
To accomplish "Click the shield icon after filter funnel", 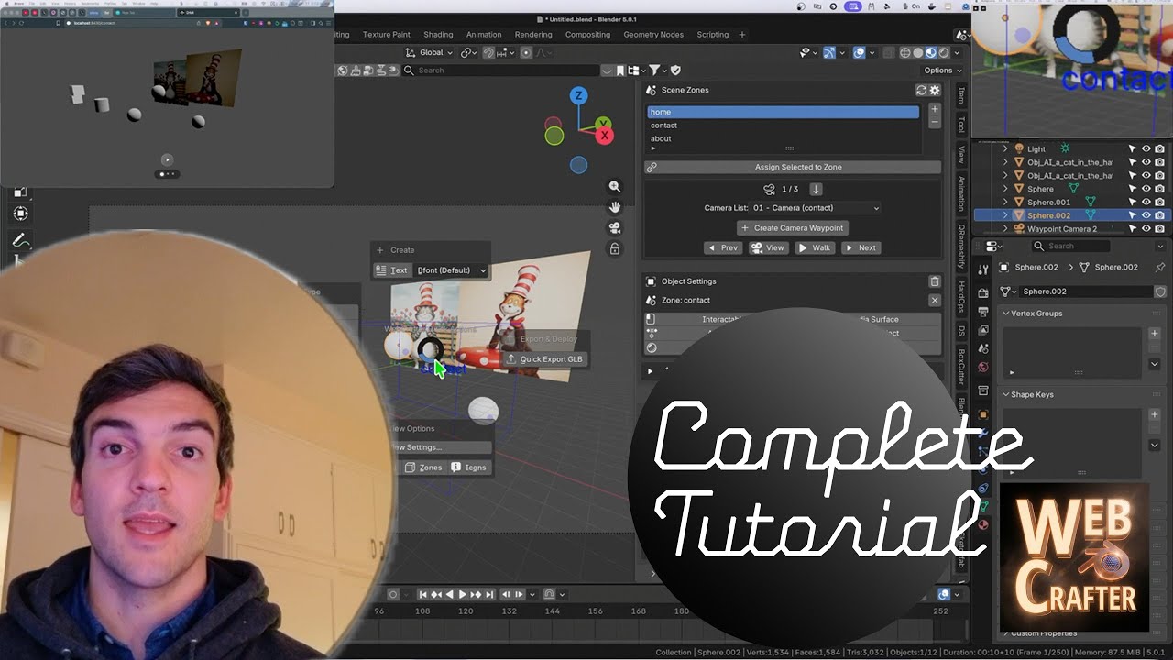I will tap(676, 70).
